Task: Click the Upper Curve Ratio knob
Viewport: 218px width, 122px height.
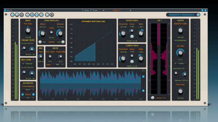Action: [141, 33]
